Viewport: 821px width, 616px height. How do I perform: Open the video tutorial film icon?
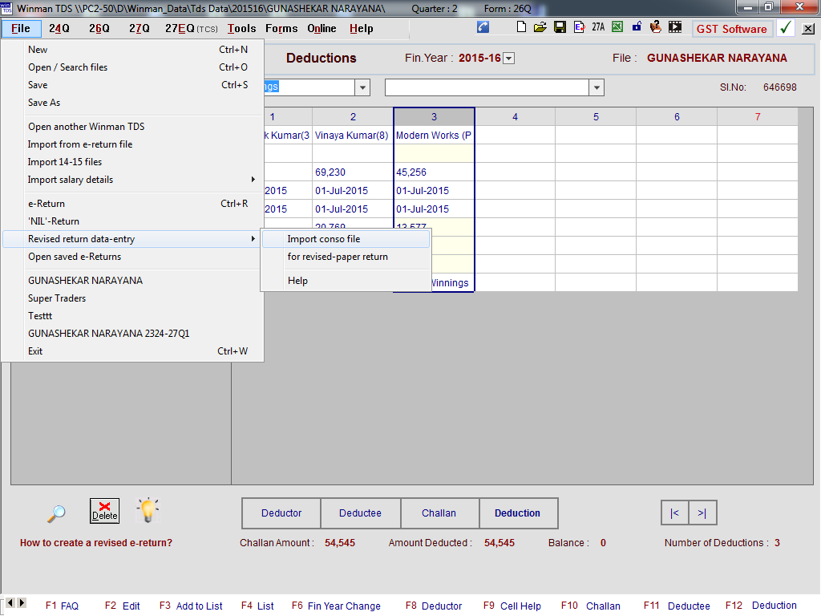coord(676,27)
